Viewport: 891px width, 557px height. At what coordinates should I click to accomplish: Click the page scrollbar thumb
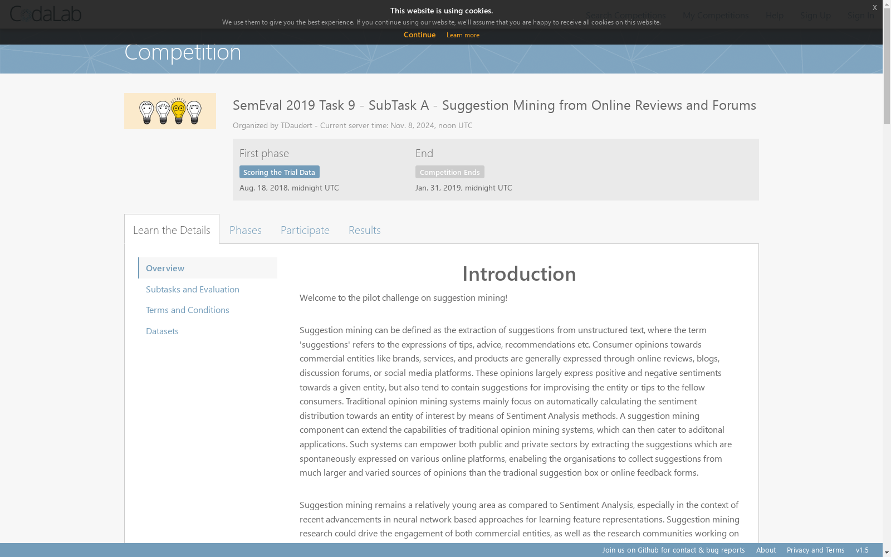tap(887, 67)
